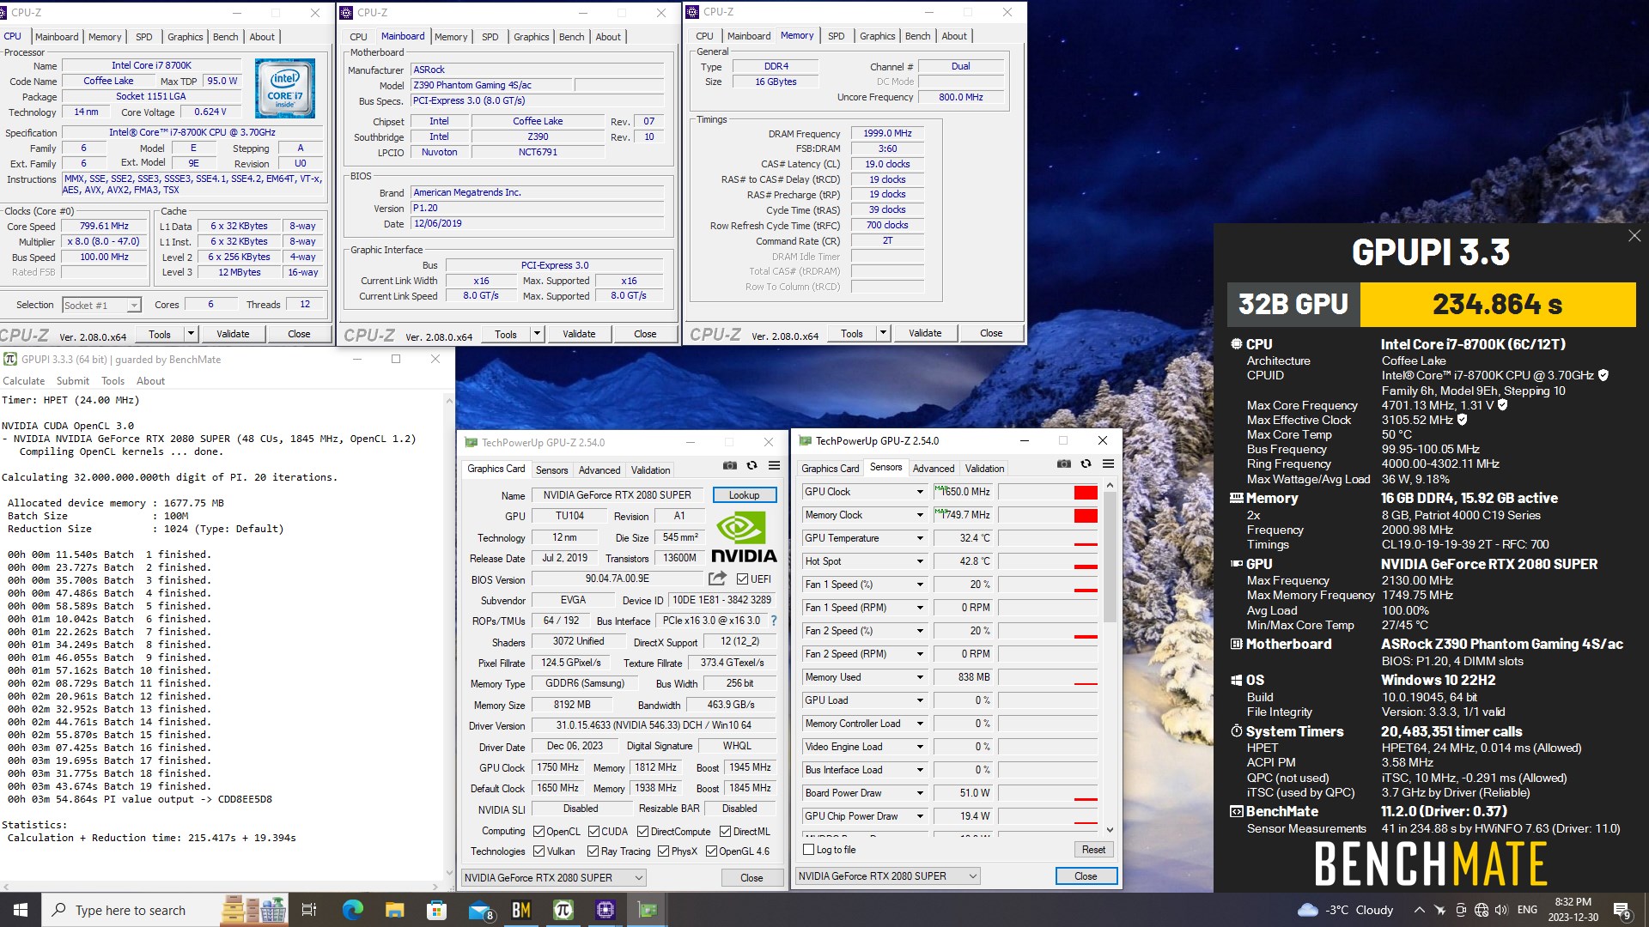The width and height of the screenshot is (1649, 927).
Task: Open the Tools dropdown arrow in the CPU-Z CPU window
Action: click(x=191, y=334)
